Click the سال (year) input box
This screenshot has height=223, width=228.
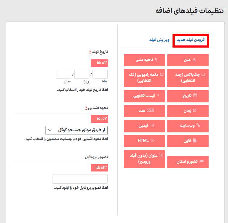tap(64, 74)
